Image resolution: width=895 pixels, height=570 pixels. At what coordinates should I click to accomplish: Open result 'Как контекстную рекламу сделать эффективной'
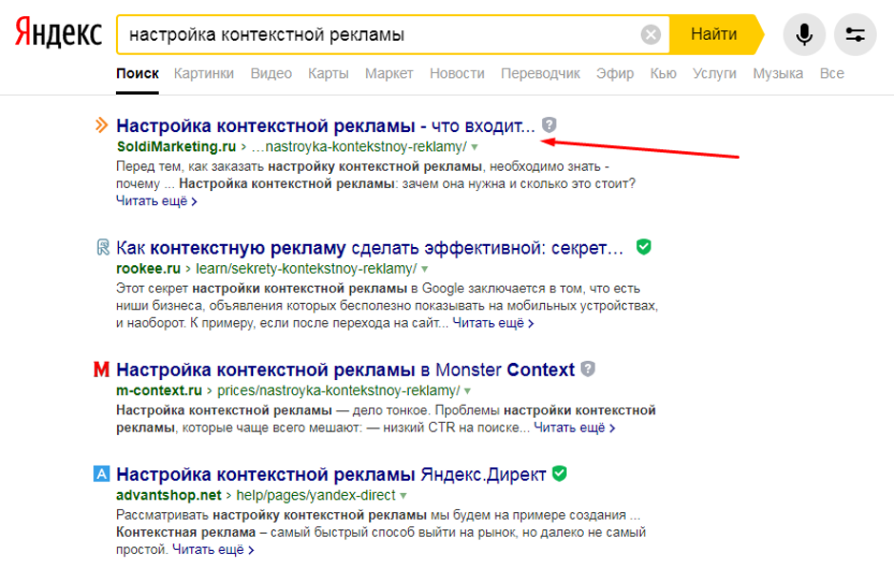pyautogui.click(x=370, y=248)
